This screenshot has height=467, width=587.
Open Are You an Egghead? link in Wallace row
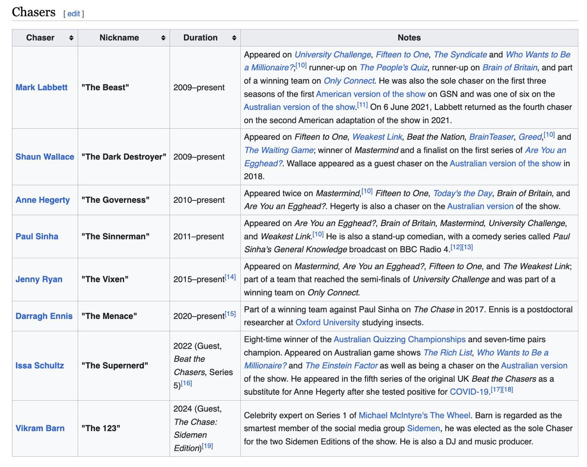coord(405,156)
